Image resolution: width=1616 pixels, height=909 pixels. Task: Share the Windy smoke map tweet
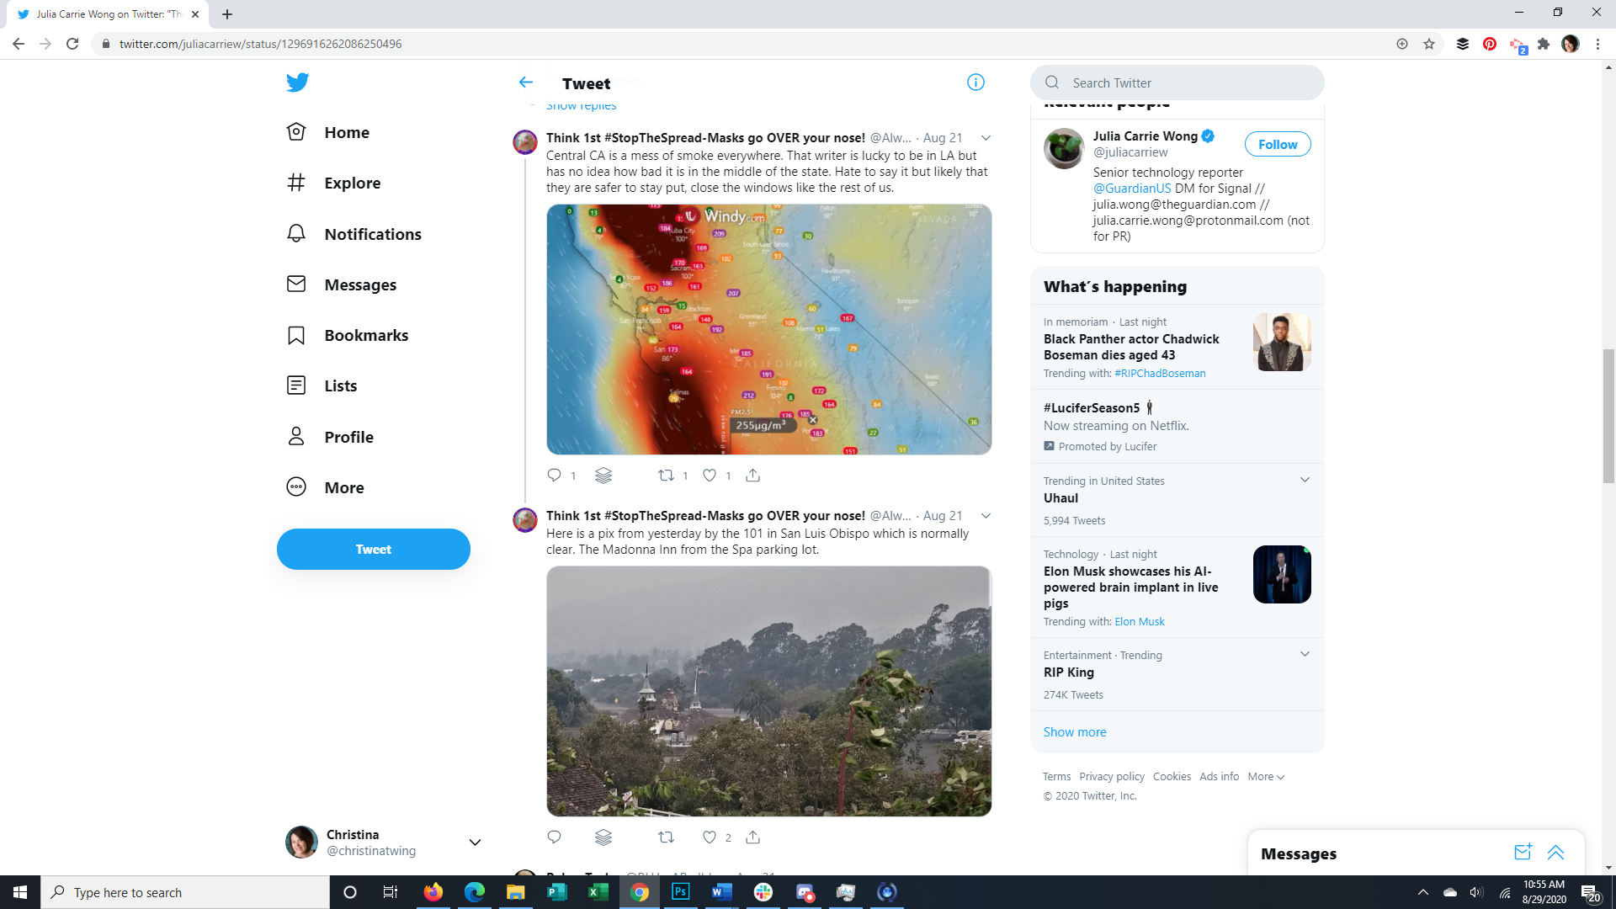(753, 476)
